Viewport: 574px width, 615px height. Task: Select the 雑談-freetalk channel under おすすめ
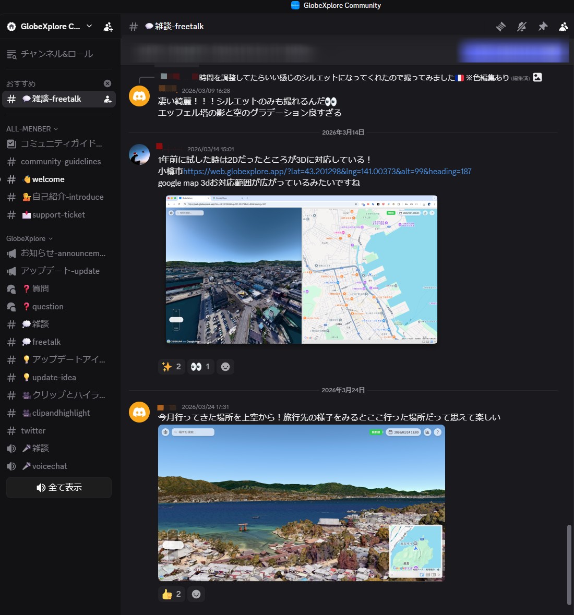[x=59, y=99]
